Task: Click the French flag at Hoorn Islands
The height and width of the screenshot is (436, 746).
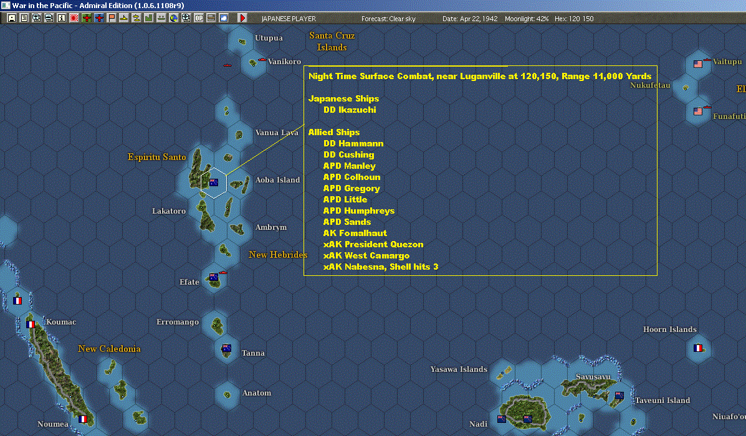Action: (698, 348)
